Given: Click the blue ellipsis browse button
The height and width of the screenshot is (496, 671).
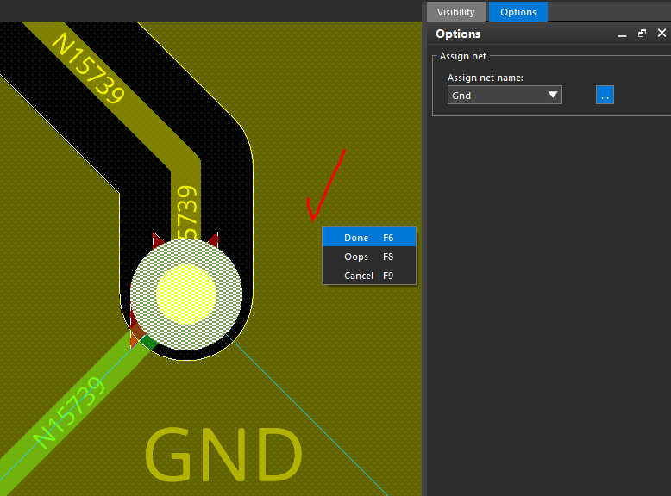Looking at the screenshot, I should (605, 95).
